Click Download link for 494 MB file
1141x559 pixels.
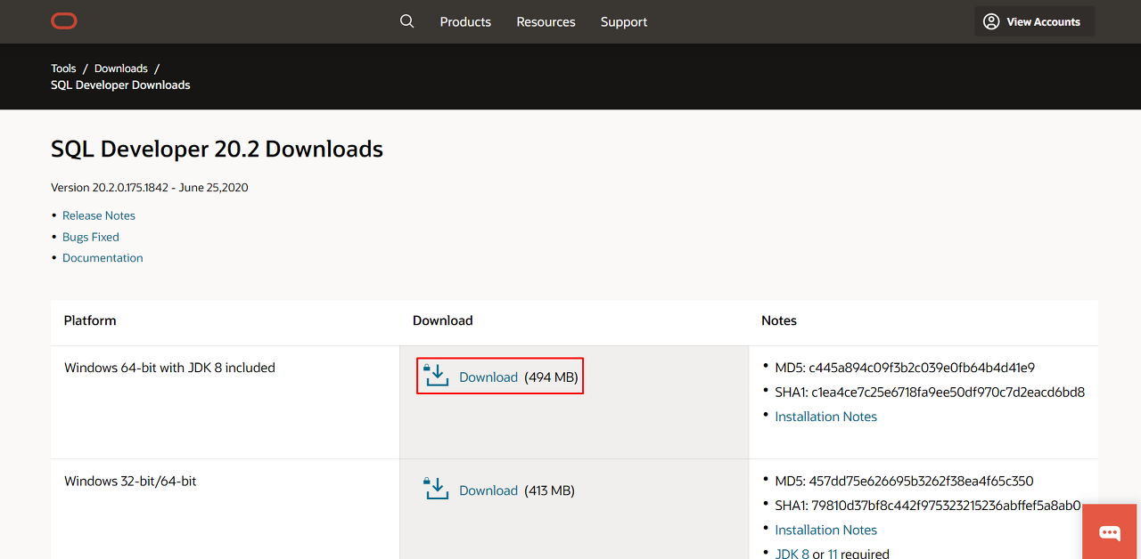(488, 377)
